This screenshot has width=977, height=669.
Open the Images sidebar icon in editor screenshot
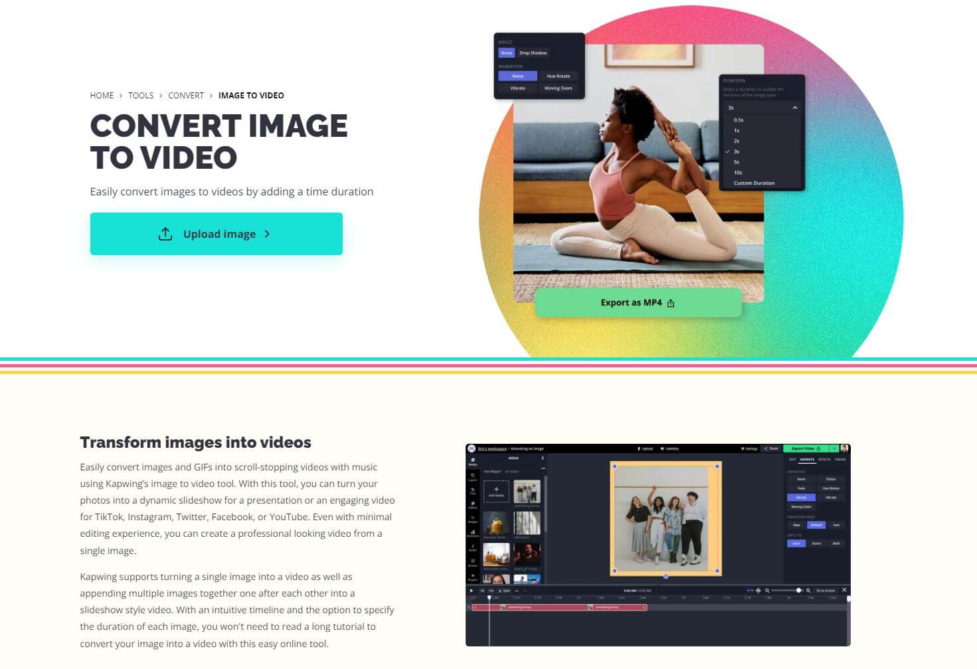pos(472,519)
